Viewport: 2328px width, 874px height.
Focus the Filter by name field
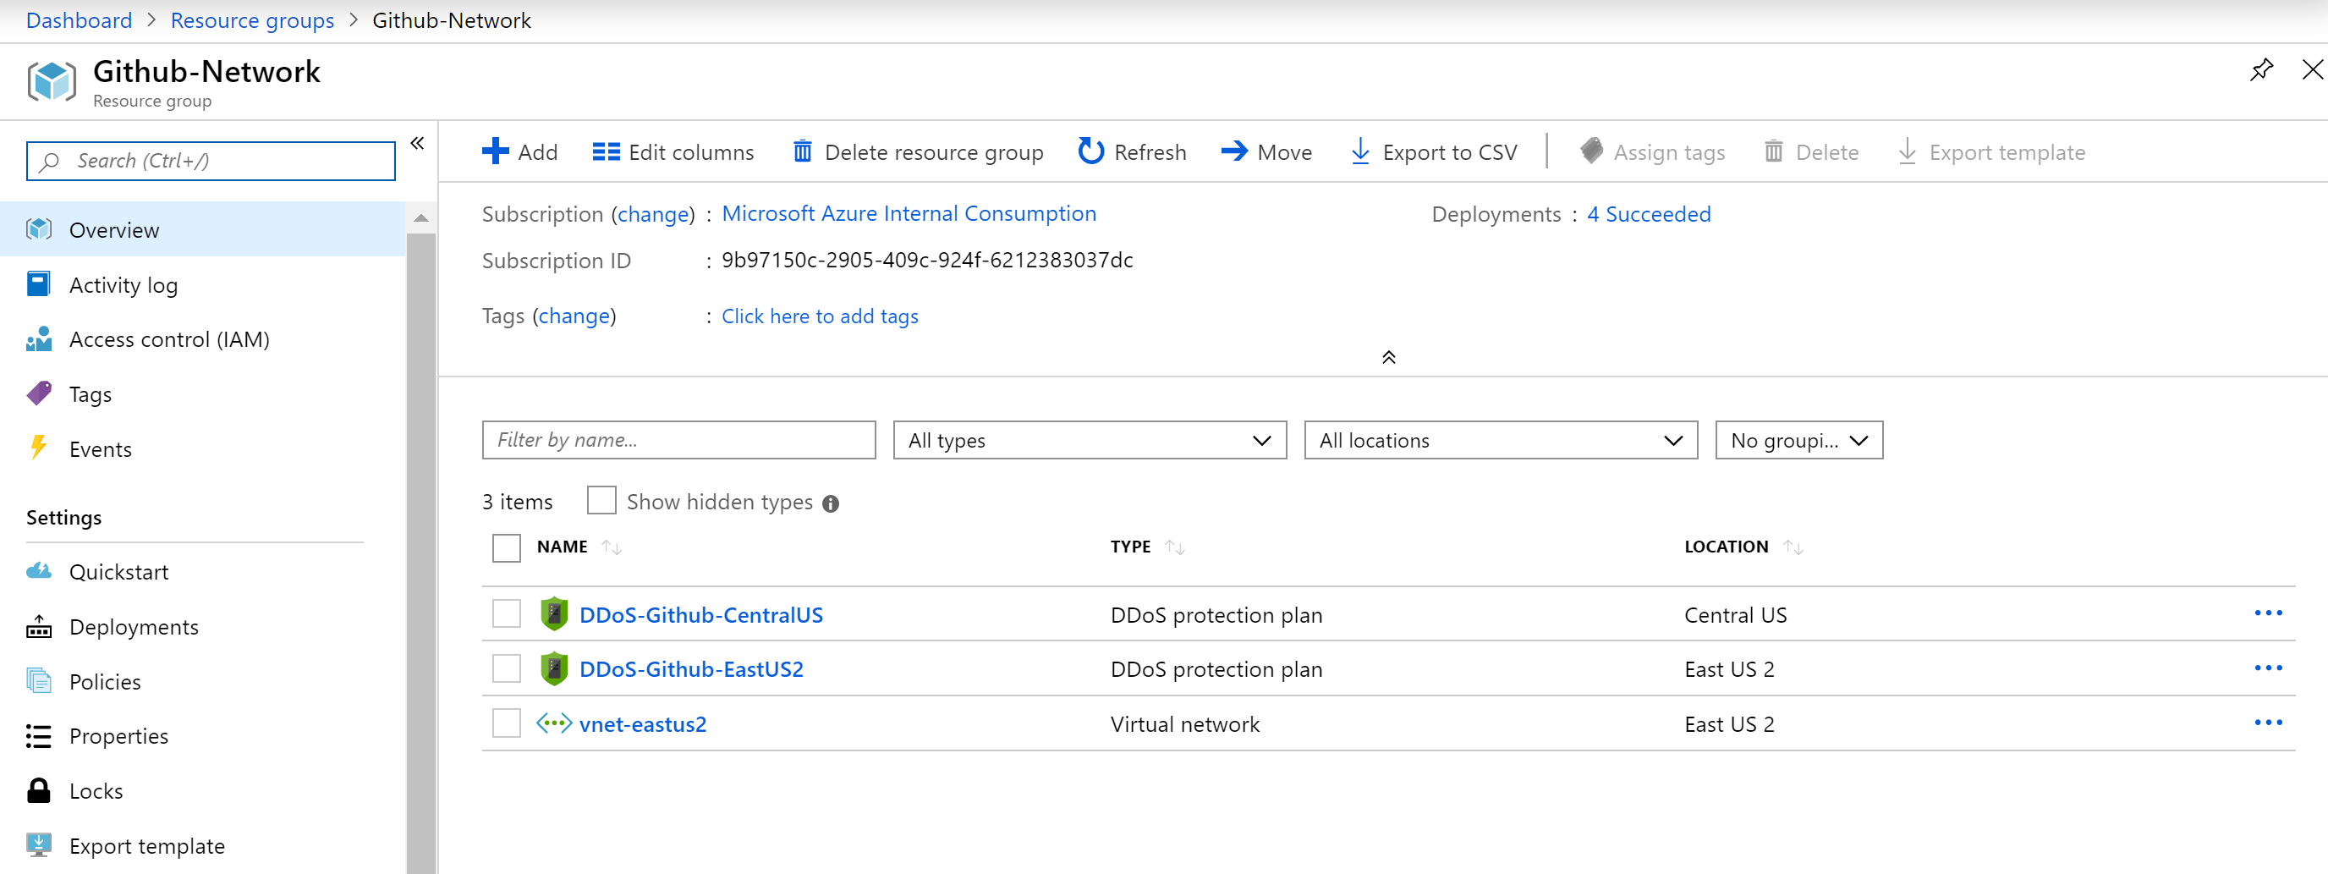[x=678, y=440]
